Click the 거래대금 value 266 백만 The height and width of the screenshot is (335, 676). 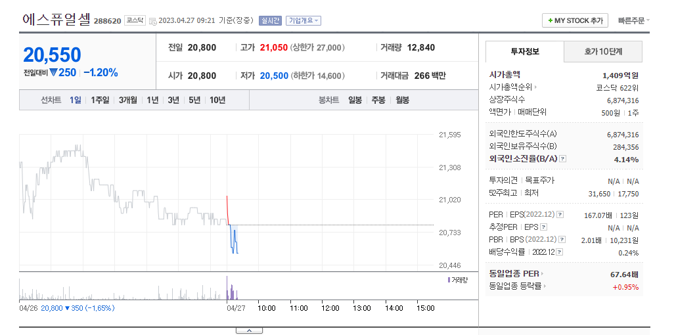430,76
